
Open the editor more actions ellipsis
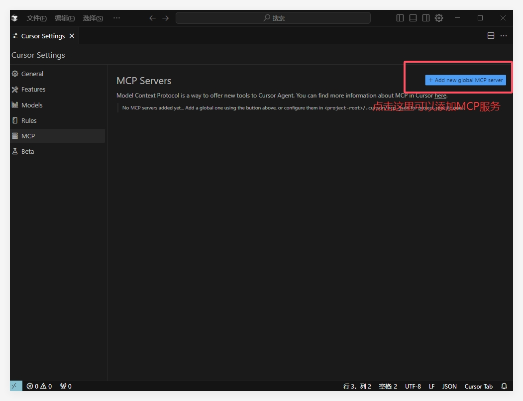504,36
